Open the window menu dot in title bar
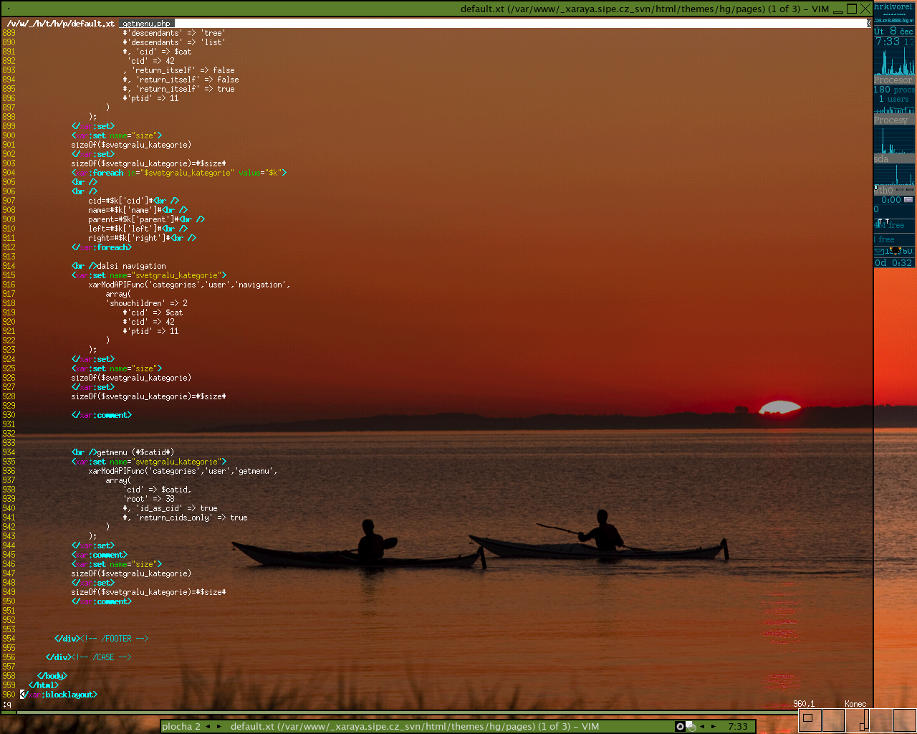Image resolution: width=917 pixels, height=734 pixels. pos(8,9)
